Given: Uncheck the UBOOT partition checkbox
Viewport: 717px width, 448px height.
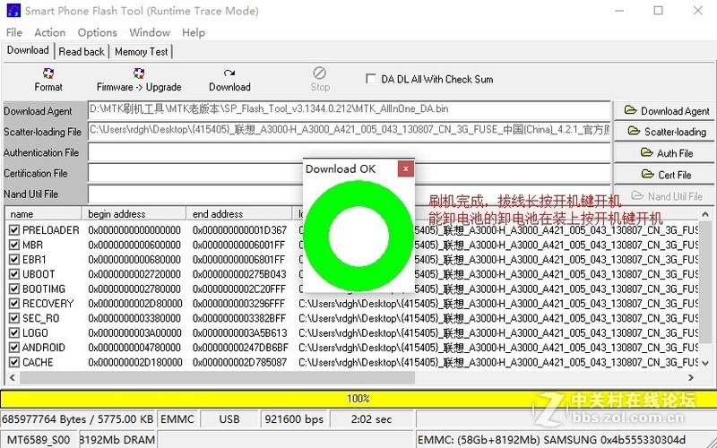Looking at the screenshot, I should [x=13, y=274].
